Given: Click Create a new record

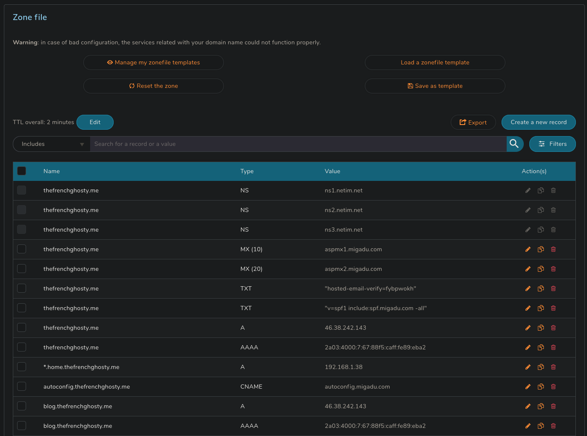Looking at the screenshot, I should [539, 122].
